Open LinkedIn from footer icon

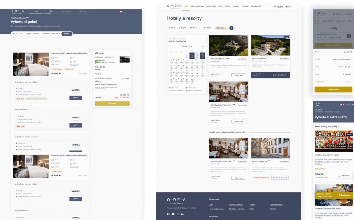183,214
